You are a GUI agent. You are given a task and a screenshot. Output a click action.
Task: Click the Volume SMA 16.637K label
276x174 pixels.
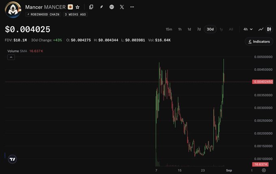point(25,51)
